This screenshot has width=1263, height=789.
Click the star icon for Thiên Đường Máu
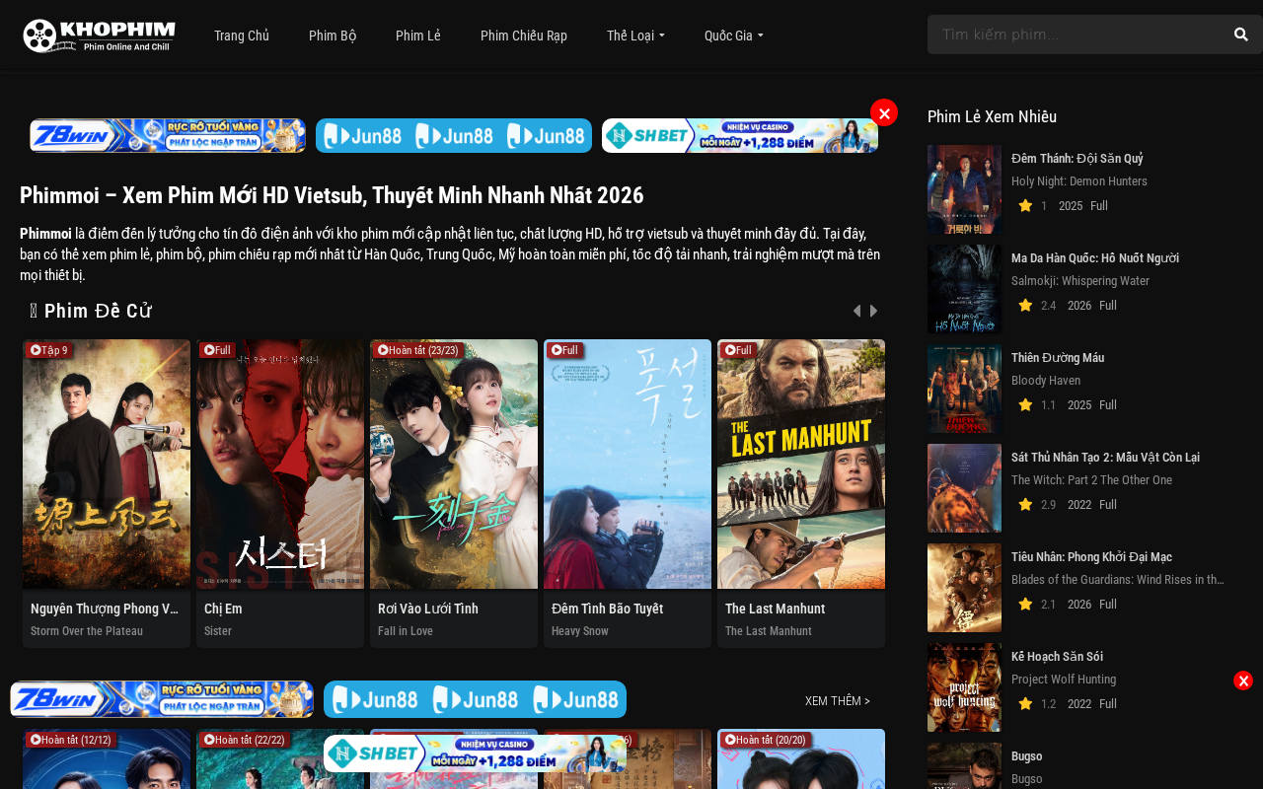1025,404
